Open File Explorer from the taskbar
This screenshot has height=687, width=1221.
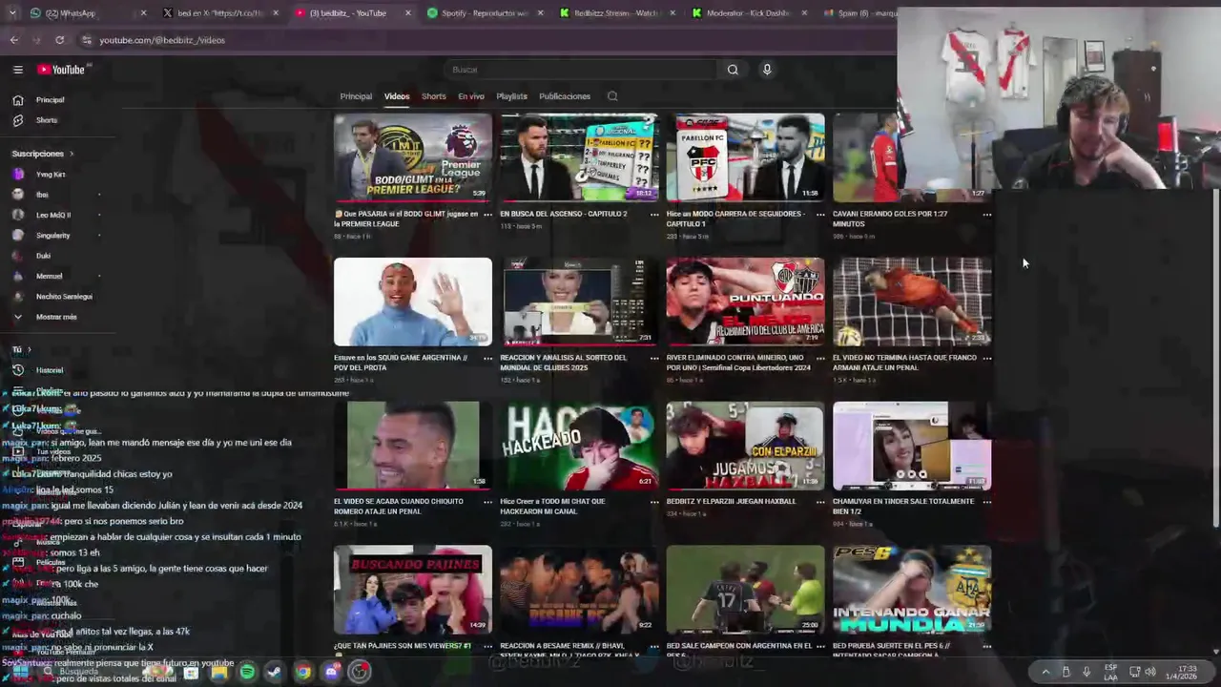[x=218, y=673]
